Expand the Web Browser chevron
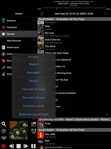 [34, 41]
